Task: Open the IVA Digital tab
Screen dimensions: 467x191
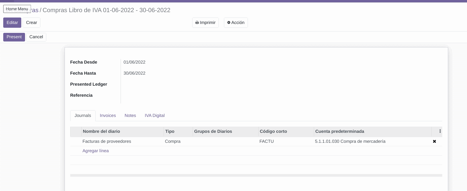Action: 155,116
